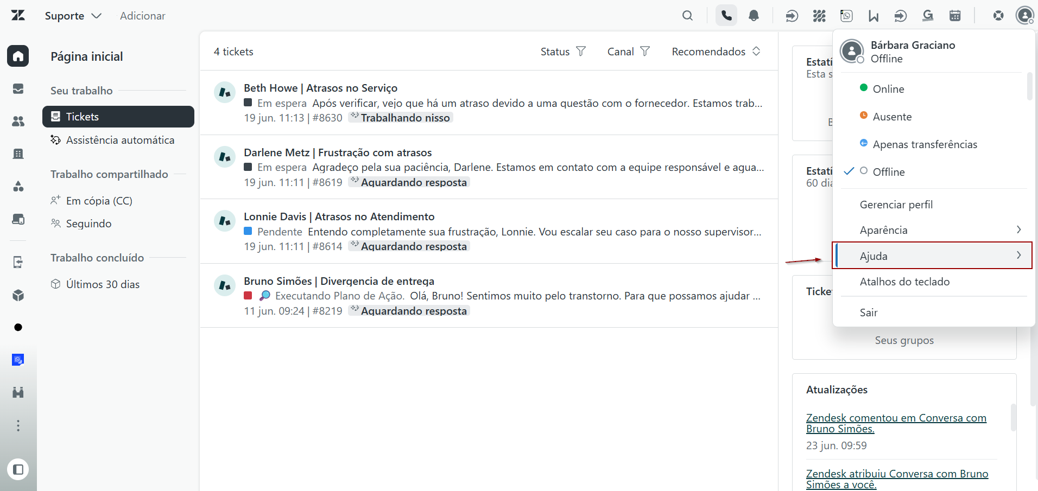Open the notifications bell
Image resolution: width=1038 pixels, height=491 pixels.
coord(754,16)
